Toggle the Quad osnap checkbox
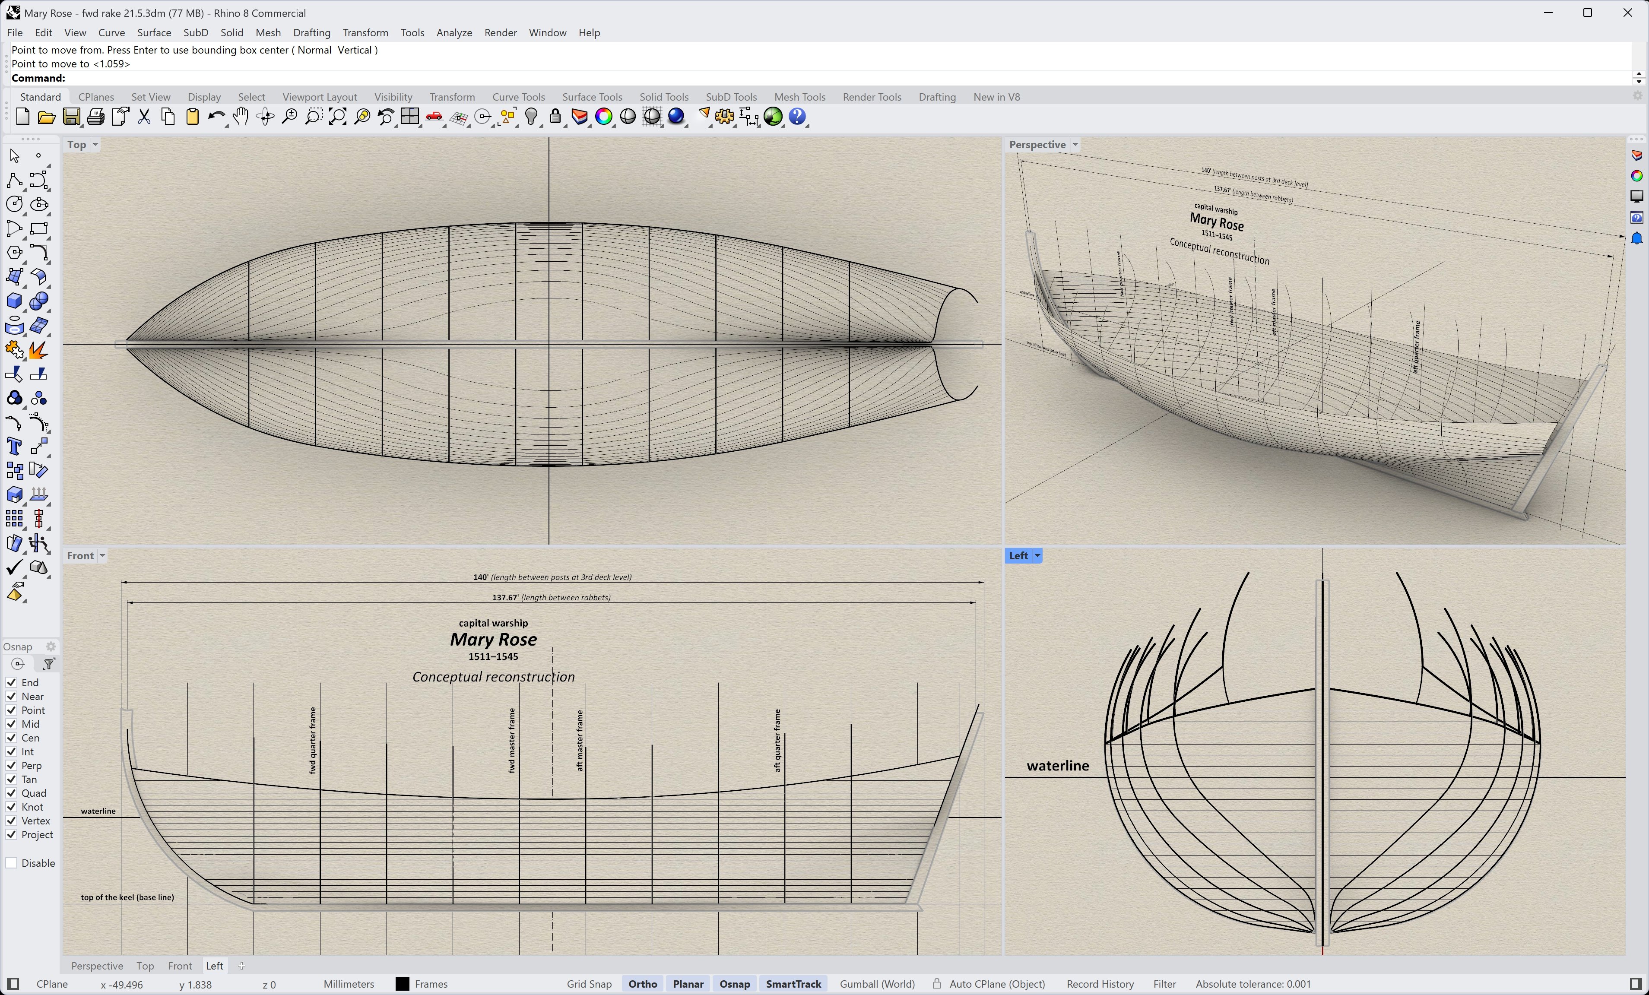The width and height of the screenshot is (1649, 995). tap(11, 794)
